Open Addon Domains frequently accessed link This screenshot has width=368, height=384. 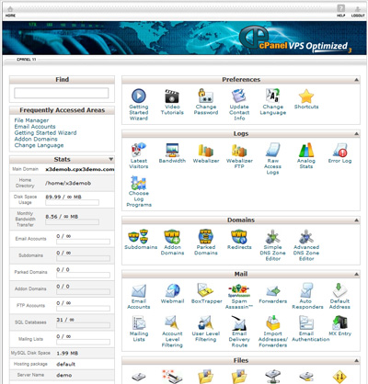point(36,139)
